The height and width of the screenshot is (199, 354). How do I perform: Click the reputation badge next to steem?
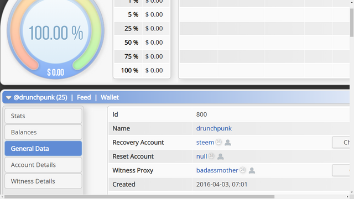tap(218, 142)
